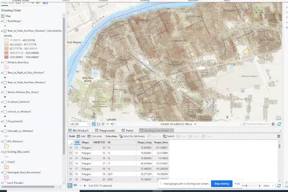Click the Delete selection button
The height and width of the screenshot is (192, 288).
(x=194, y=136)
